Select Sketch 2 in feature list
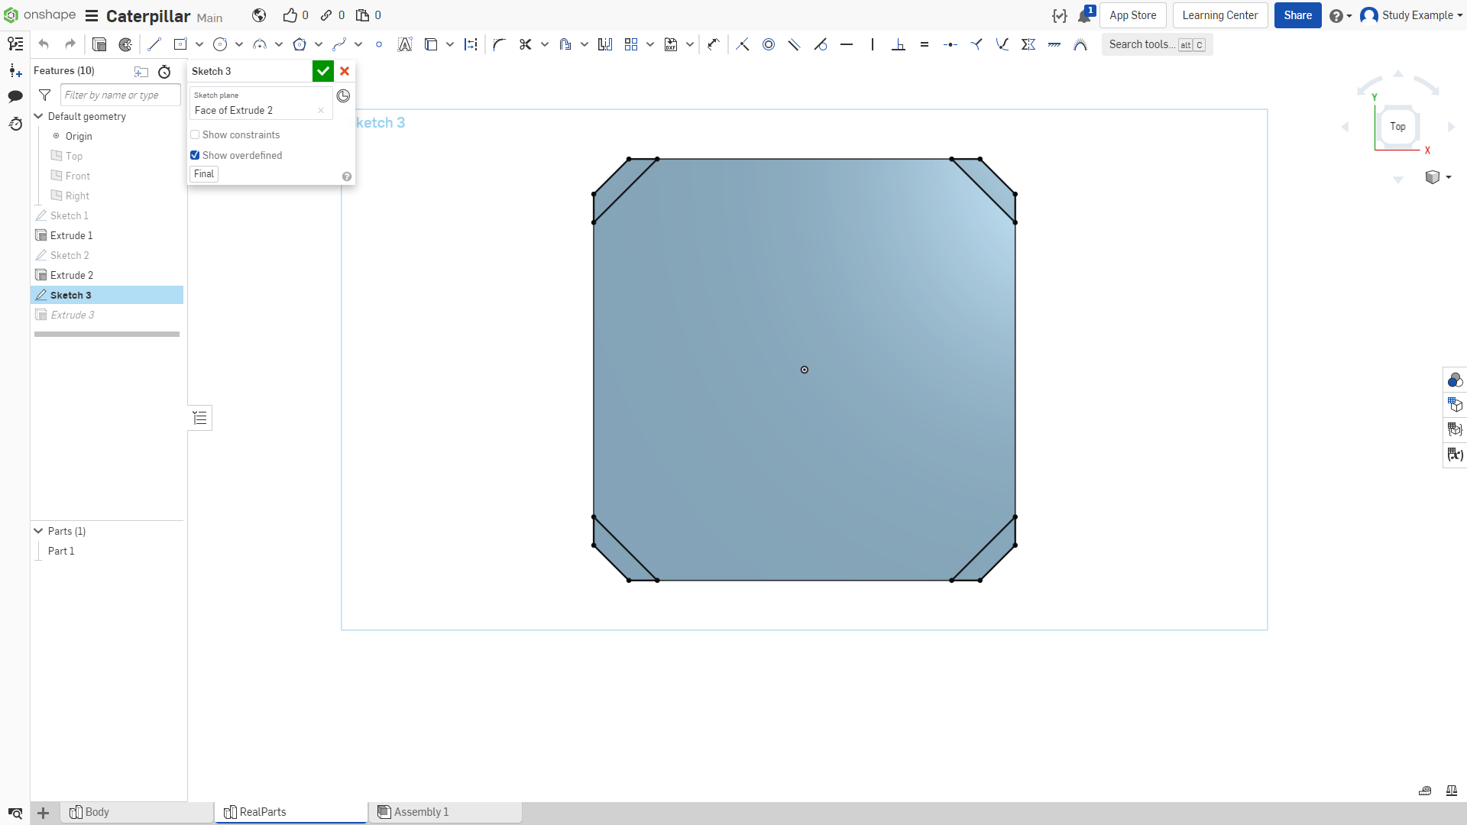 click(70, 255)
